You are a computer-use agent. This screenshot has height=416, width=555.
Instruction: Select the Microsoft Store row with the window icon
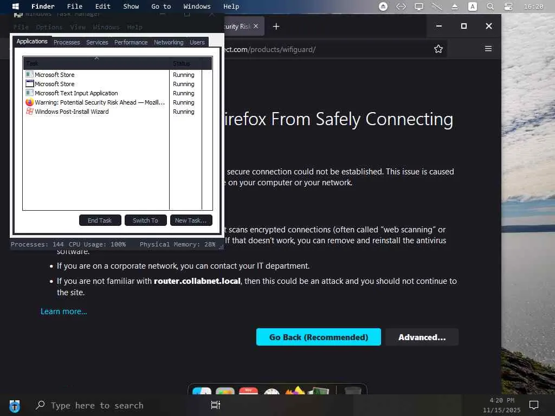pyautogui.click(x=95, y=84)
